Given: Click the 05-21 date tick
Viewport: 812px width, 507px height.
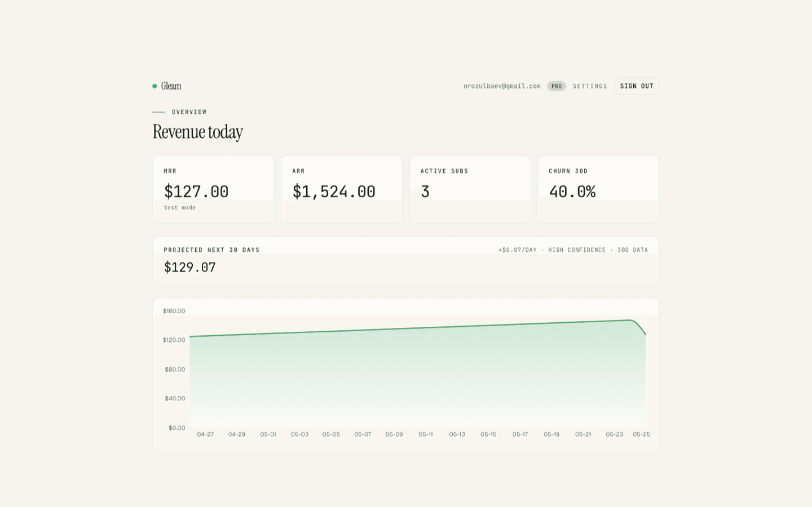Looking at the screenshot, I should point(583,434).
